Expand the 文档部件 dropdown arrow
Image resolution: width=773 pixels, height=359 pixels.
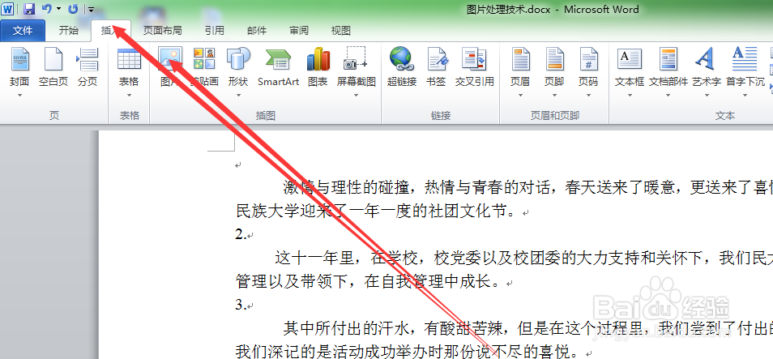[x=668, y=95]
